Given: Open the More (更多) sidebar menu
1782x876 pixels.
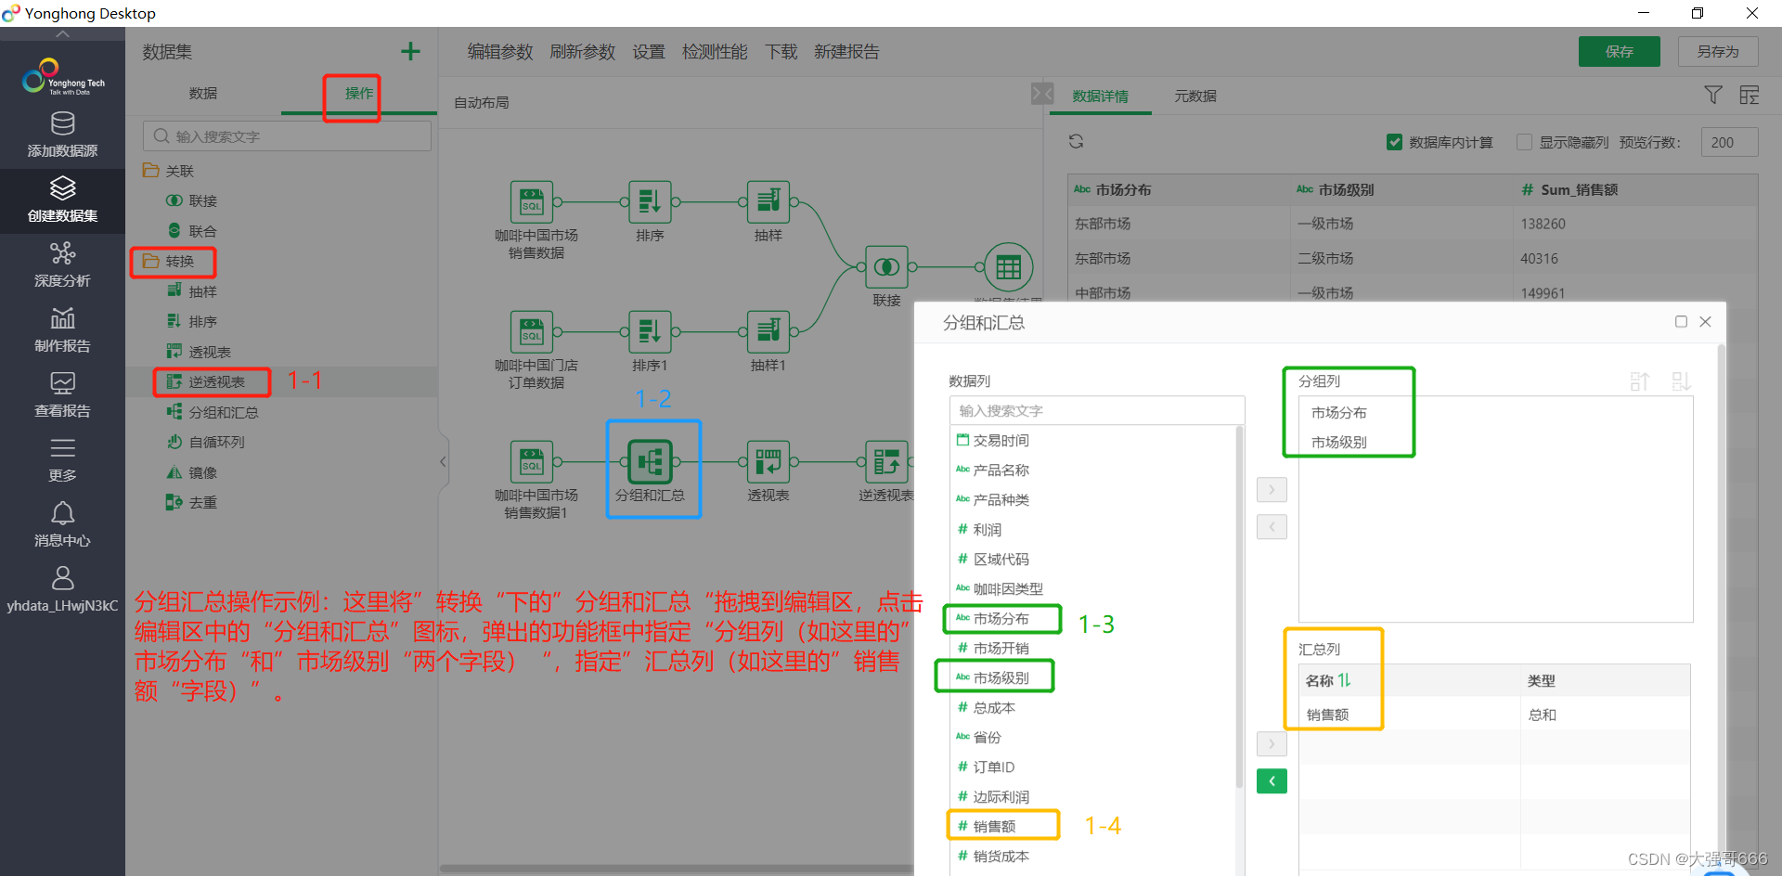Looking at the screenshot, I should tap(62, 460).
